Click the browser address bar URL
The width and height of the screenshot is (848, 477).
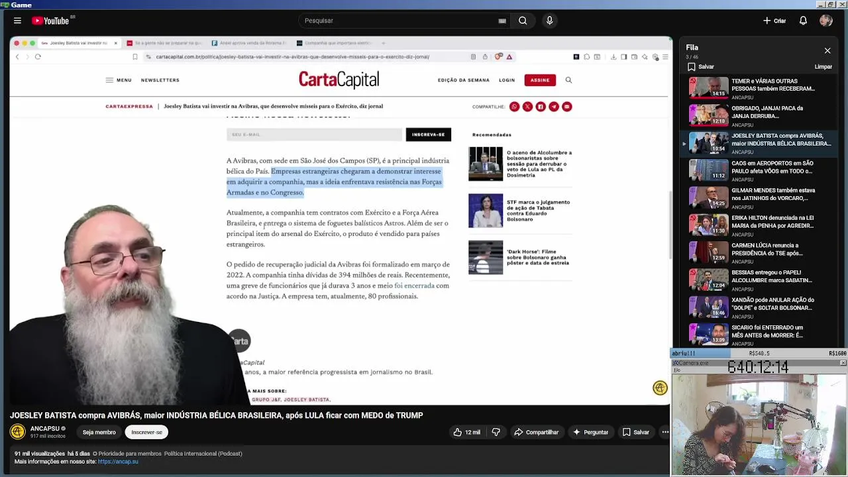click(292, 57)
